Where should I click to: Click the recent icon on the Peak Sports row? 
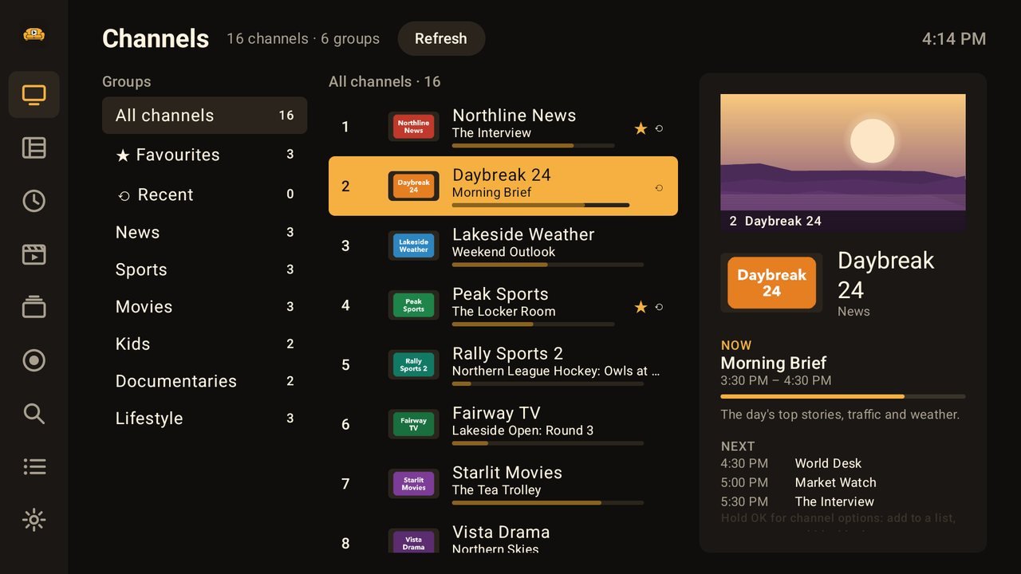(x=659, y=307)
